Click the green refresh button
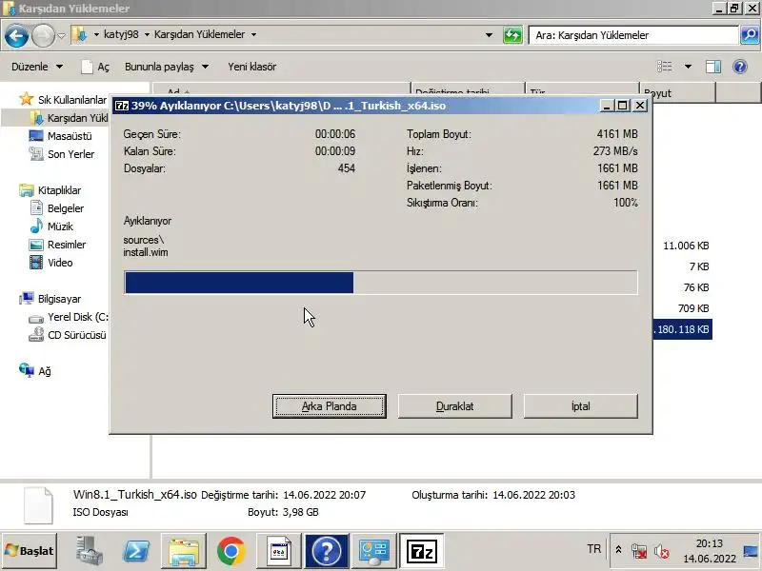 click(x=512, y=35)
